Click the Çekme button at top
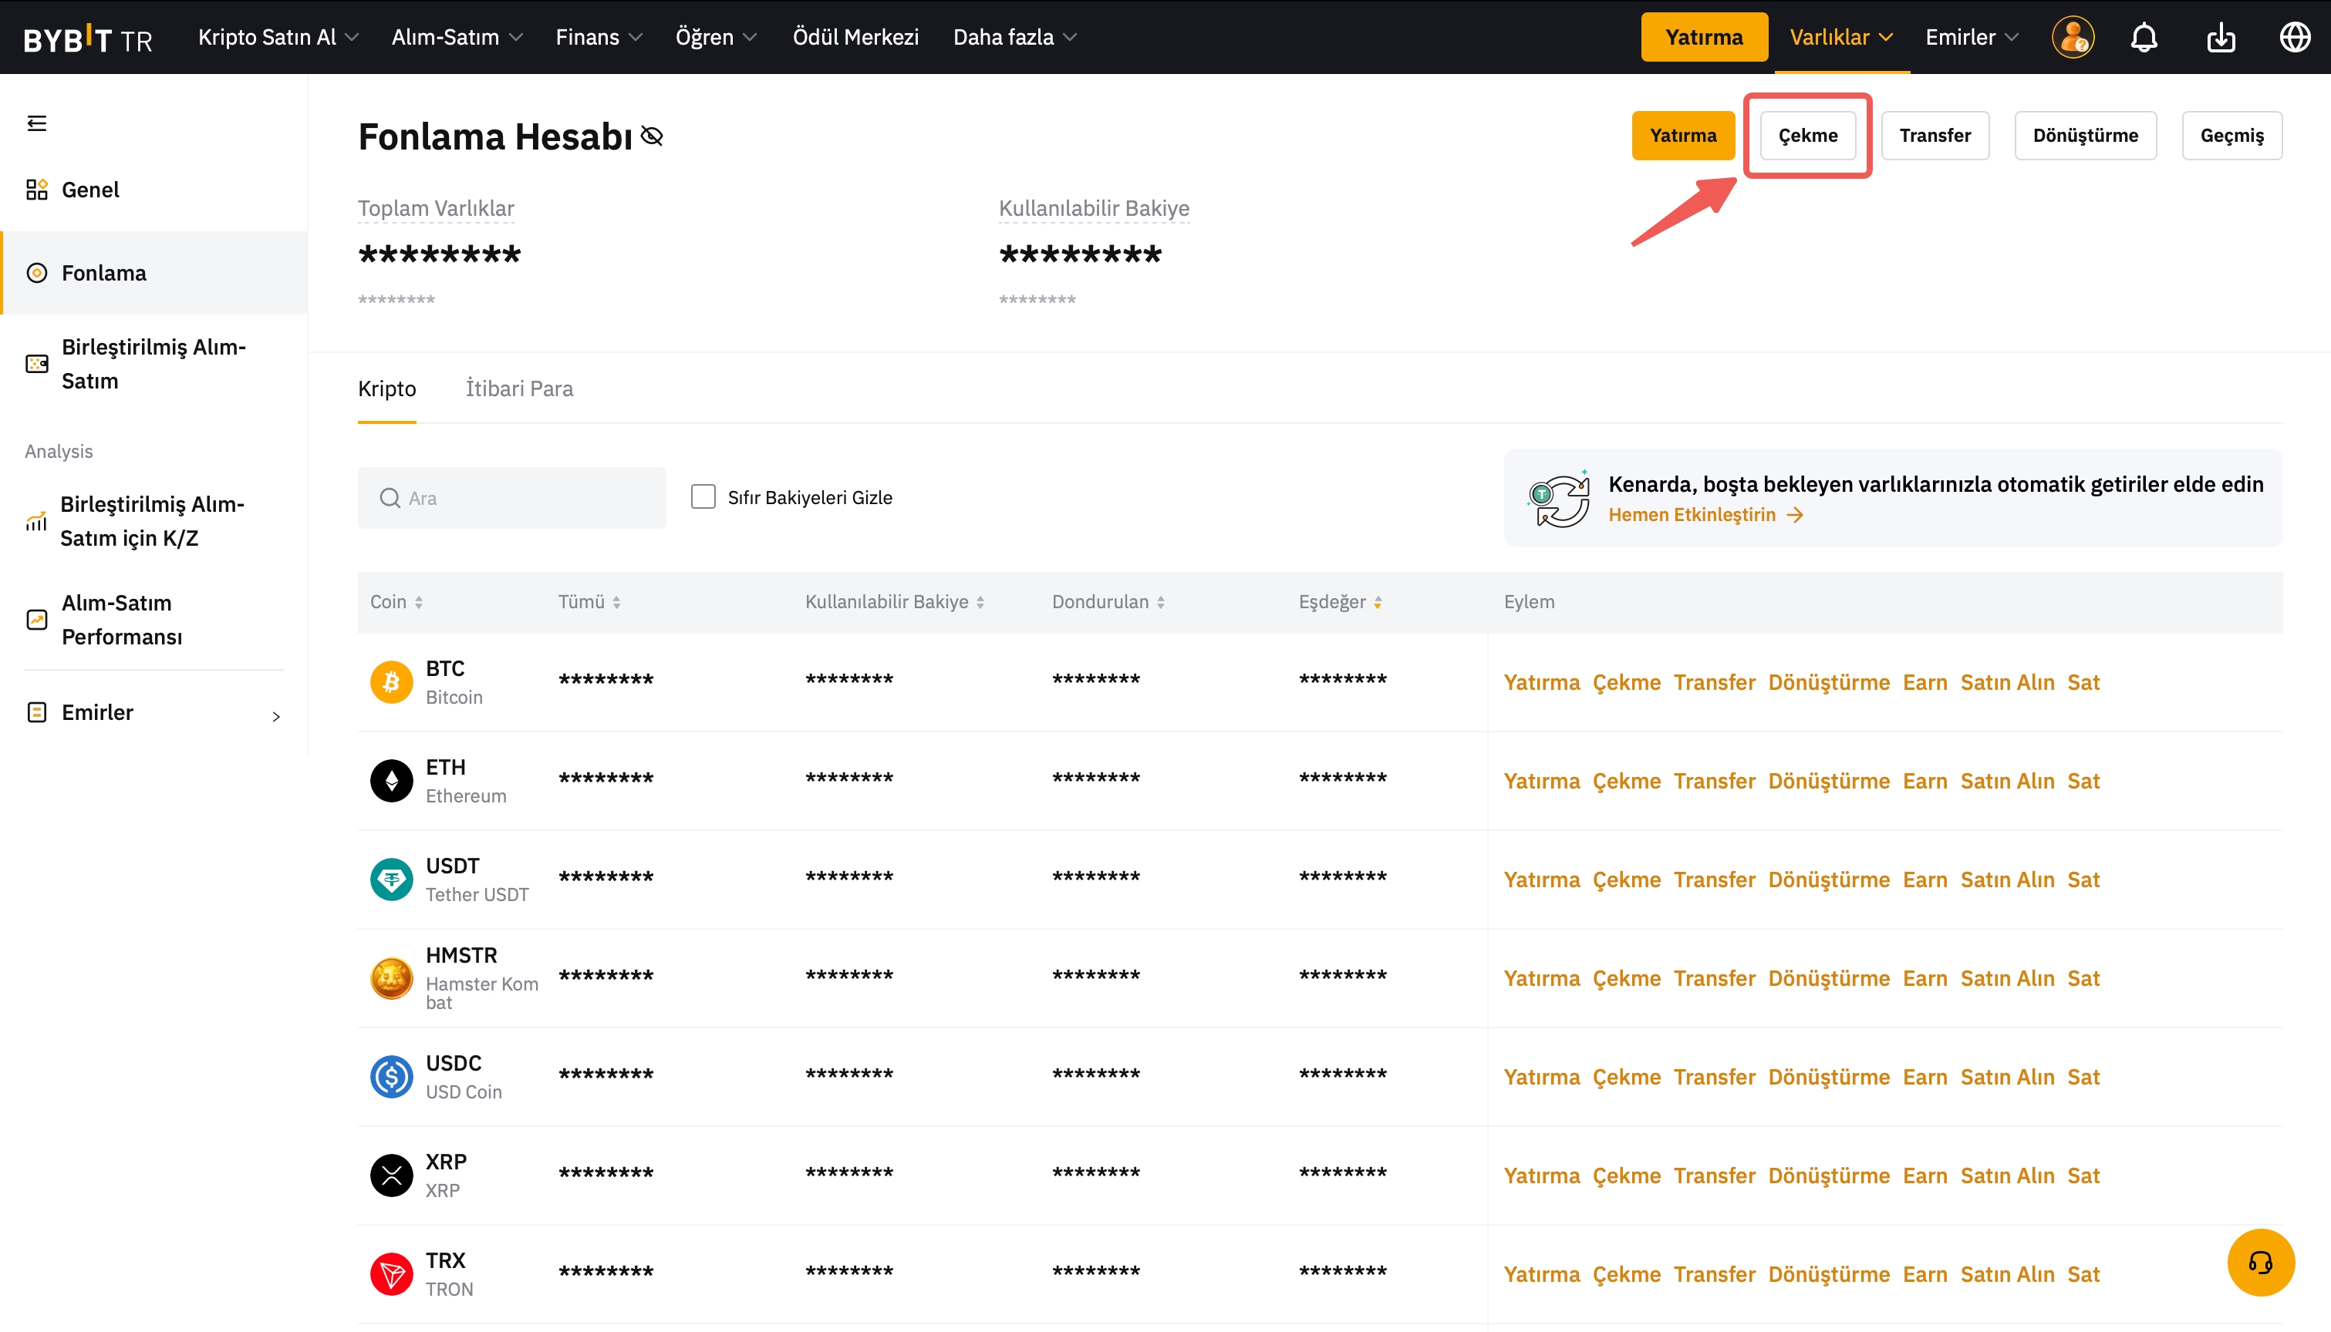Screen dimensions: 2331x1332 [1806, 136]
